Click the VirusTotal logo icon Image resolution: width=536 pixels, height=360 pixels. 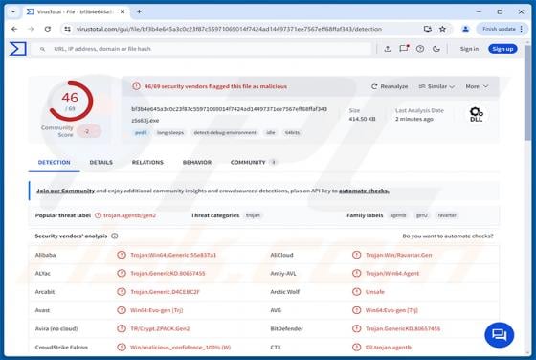[18, 49]
